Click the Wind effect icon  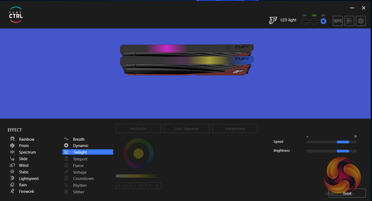pyautogui.click(x=12, y=165)
